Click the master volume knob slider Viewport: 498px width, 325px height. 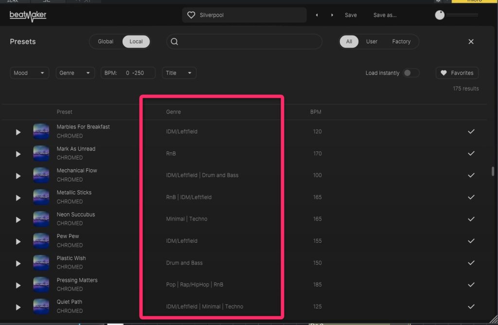click(440, 15)
